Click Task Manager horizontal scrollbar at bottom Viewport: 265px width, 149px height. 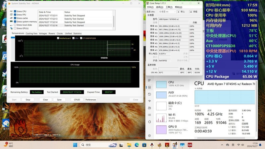(x=221, y=138)
